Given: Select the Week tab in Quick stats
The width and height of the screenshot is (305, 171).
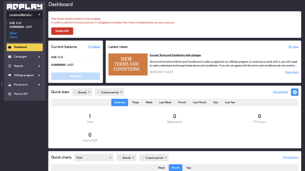Looking at the screenshot, I should click(149, 102).
